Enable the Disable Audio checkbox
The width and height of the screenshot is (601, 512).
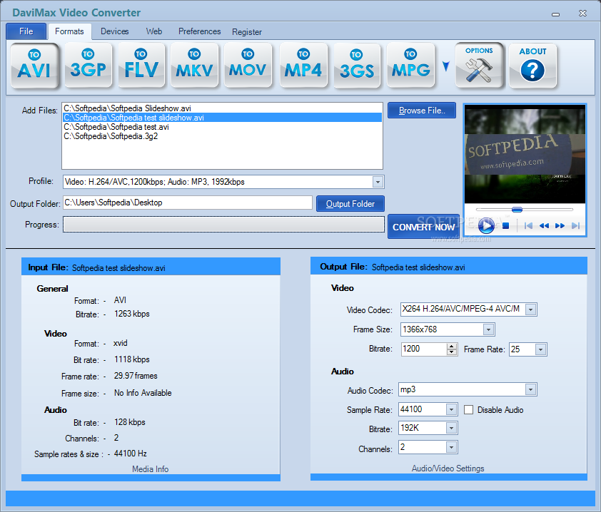coord(468,410)
